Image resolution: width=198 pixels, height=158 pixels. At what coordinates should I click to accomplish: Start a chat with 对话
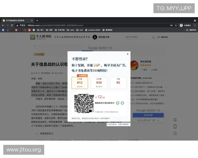pyautogui.click(x=154, y=70)
